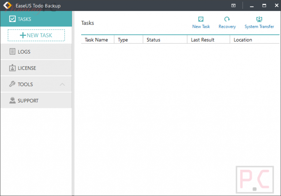Viewport: 281px width, 196px height.
Task: Click the Recovery arrow icon
Action: point(227,19)
